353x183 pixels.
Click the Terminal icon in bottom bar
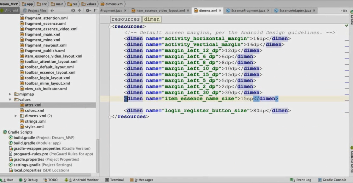[x=107, y=180]
